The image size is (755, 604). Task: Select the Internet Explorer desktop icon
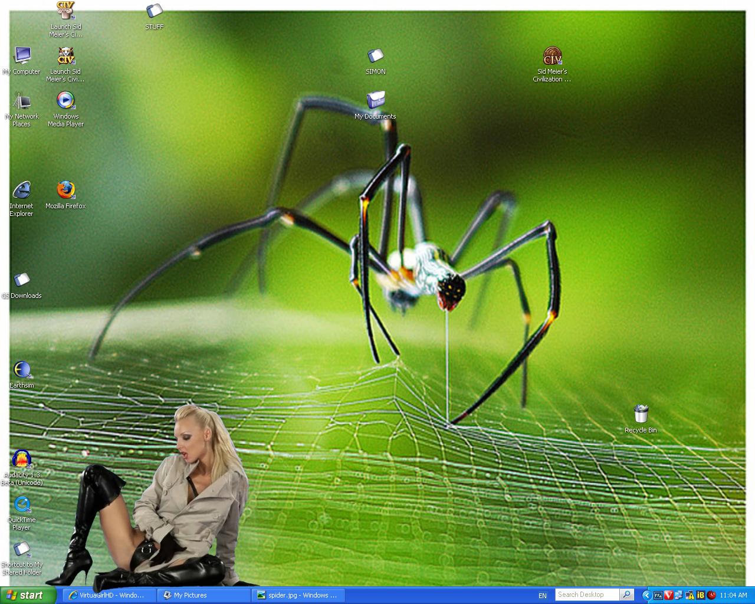point(22,191)
